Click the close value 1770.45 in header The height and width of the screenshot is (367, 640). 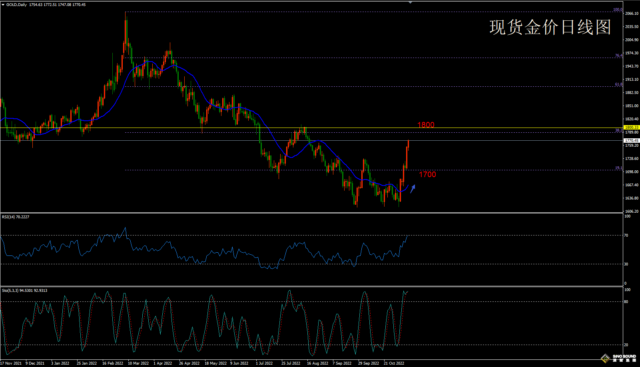point(79,5)
